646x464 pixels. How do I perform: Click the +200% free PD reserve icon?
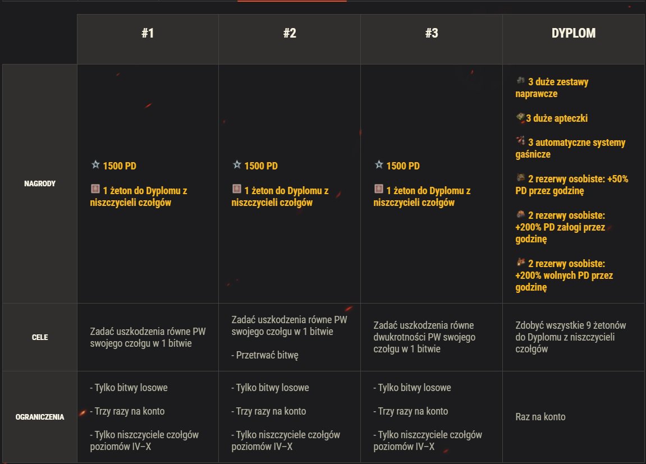click(521, 262)
